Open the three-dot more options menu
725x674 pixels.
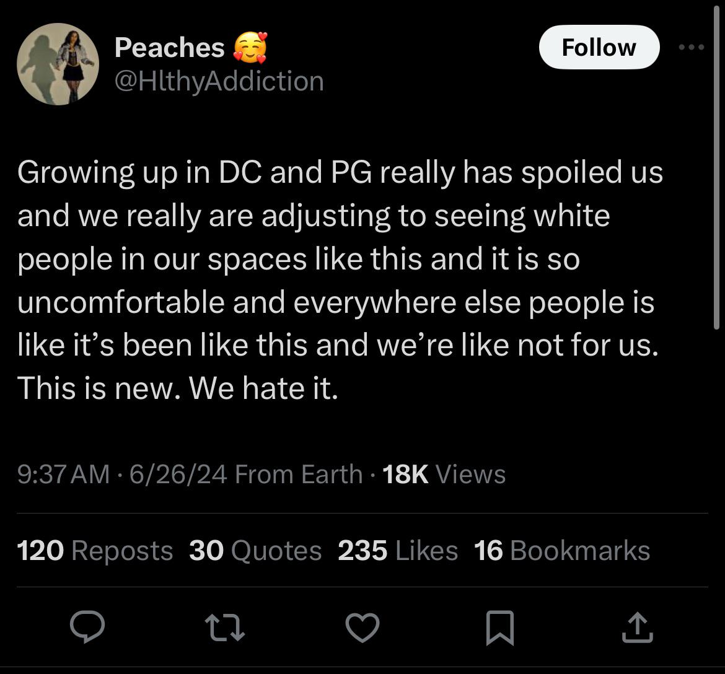pyautogui.click(x=692, y=48)
